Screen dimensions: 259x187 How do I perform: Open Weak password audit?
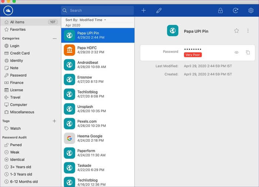(30, 152)
